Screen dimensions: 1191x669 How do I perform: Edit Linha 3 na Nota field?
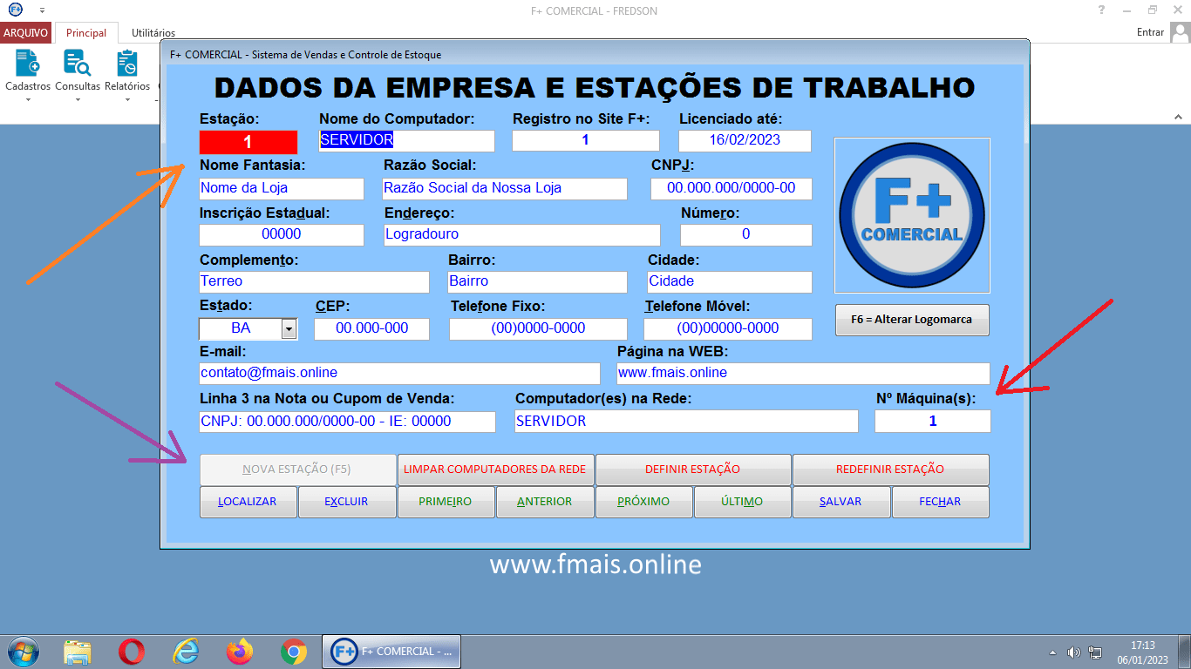click(x=347, y=422)
